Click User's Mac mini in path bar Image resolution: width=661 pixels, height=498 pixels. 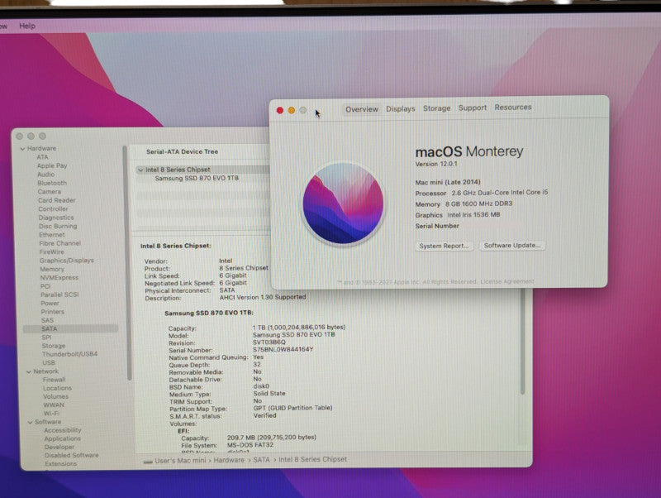point(182,461)
